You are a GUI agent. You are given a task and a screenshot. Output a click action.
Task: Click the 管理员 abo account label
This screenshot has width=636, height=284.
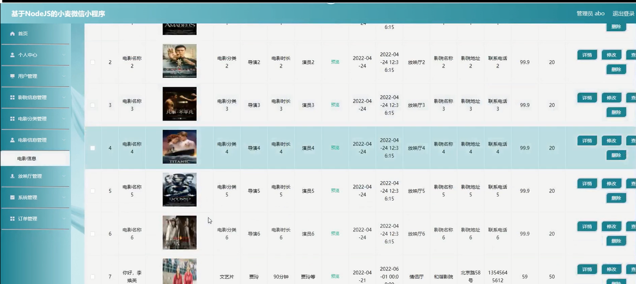(x=591, y=14)
